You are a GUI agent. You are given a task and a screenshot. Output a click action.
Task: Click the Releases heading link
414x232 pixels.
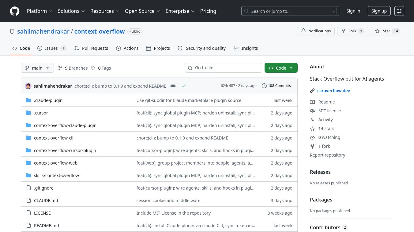click(x=320, y=172)
